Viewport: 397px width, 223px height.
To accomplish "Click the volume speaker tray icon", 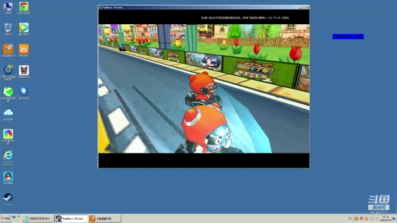I will (376, 219).
